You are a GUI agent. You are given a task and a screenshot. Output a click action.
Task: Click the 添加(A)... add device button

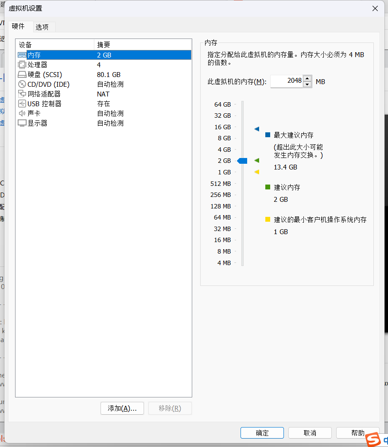coord(122,408)
